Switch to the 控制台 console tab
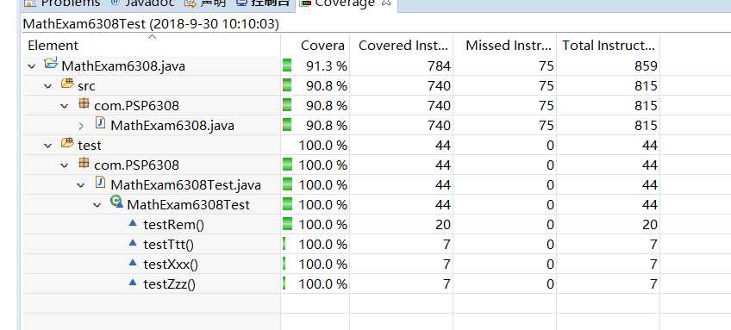Image resolution: width=731 pixels, height=330 pixels. tap(263, 3)
